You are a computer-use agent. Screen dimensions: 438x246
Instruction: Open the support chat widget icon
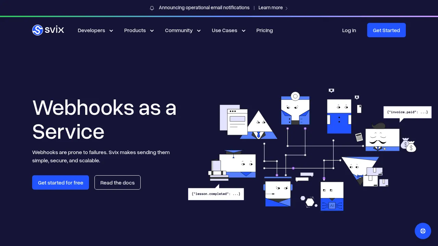click(423, 231)
